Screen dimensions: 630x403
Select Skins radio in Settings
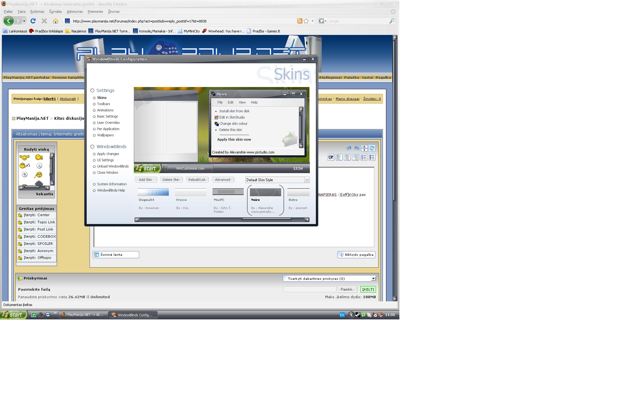tap(94, 98)
